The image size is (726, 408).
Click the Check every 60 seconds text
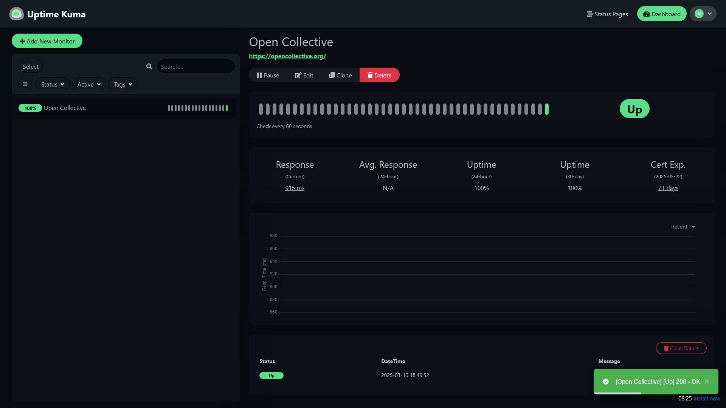tap(284, 126)
